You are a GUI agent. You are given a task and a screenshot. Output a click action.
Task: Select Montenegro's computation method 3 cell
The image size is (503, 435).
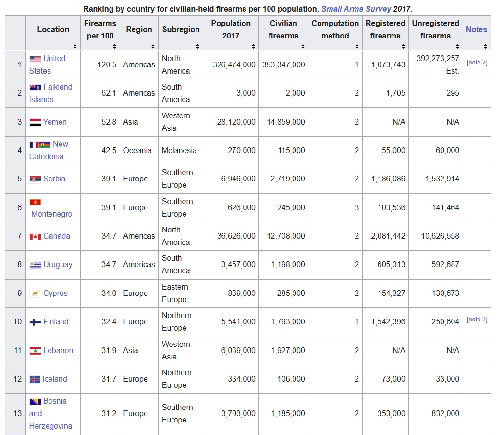pos(335,208)
